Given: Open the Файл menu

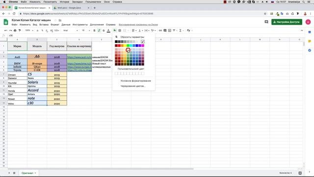Looking at the screenshot, I should (14, 25).
